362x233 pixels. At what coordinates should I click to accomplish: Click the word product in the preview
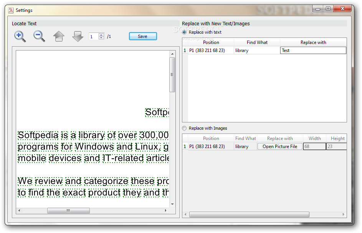(x=104, y=193)
